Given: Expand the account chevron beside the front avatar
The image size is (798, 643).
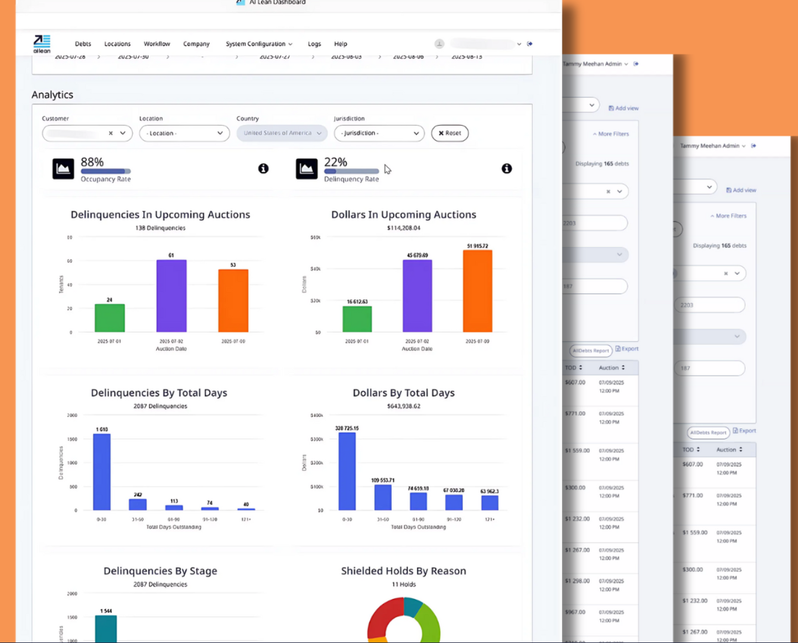Looking at the screenshot, I should pyautogui.click(x=519, y=44).
